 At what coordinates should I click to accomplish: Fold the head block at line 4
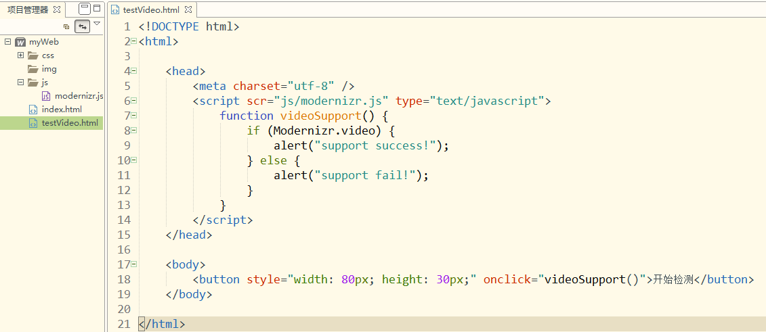click(x=134, y=71)
